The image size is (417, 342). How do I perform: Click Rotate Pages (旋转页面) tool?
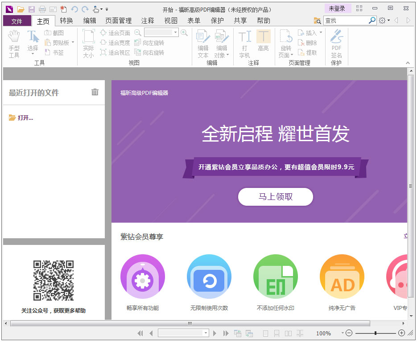(286, 44)
